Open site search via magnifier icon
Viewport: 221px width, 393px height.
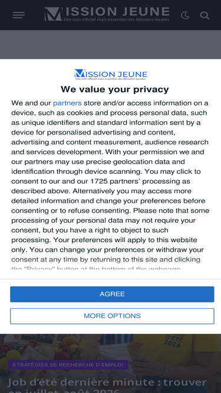pyautogui.click(x=204, y=15)
